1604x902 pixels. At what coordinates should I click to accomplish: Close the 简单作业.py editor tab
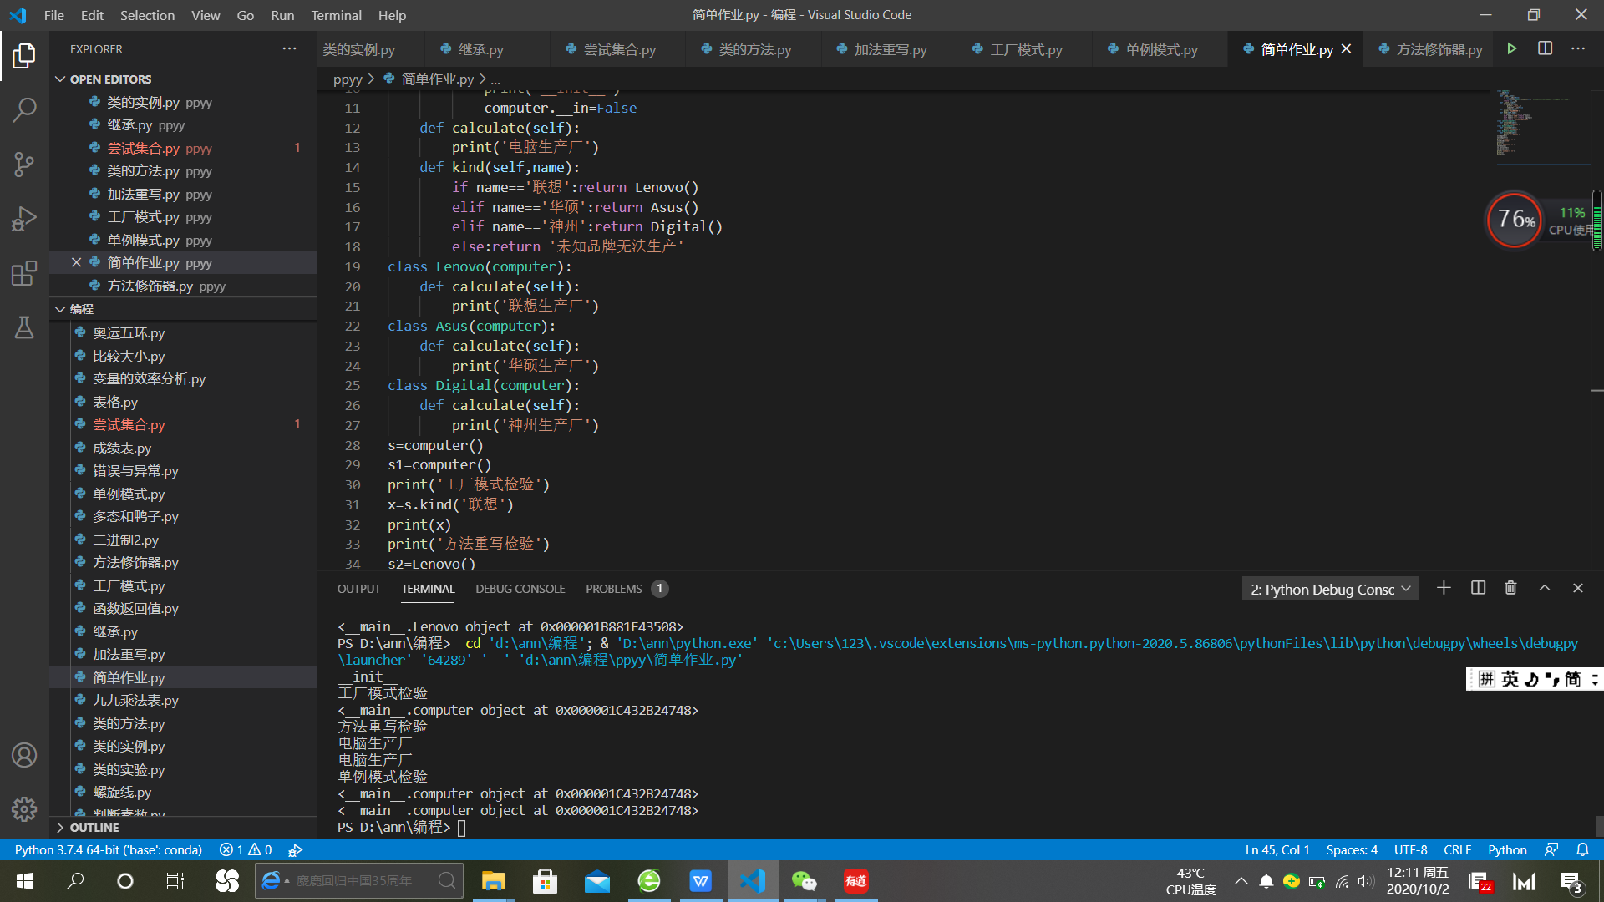click(x=1346, y=49)
